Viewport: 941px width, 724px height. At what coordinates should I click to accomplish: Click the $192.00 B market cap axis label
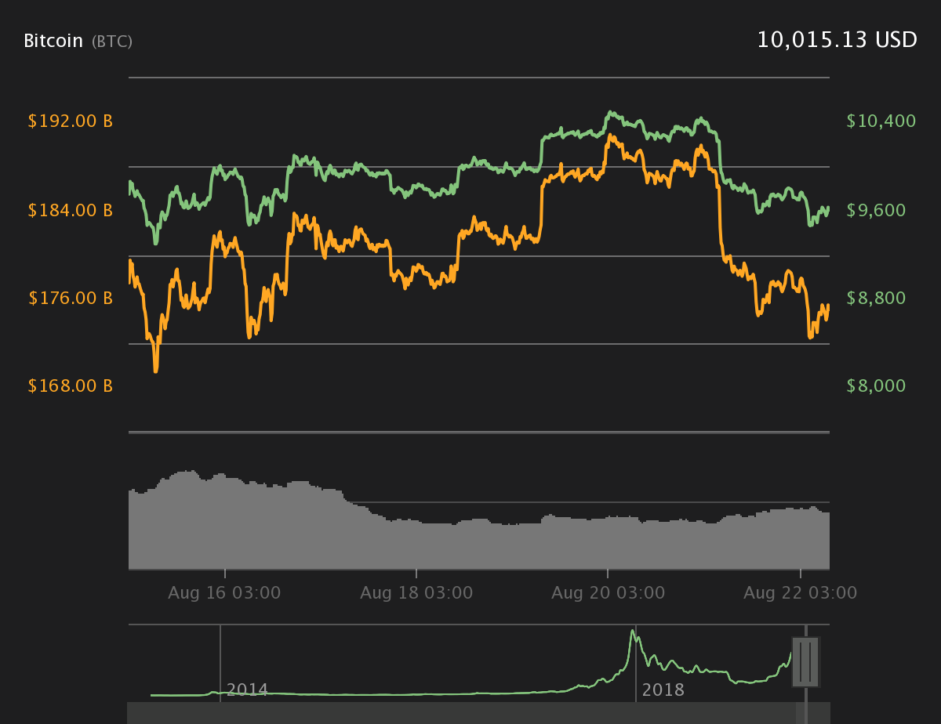point(71,121)
